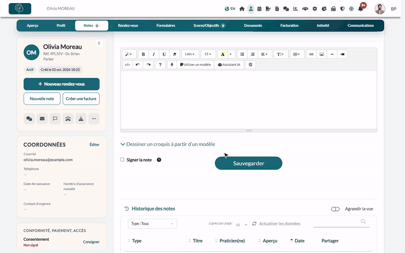Open the Communications tab

pos(360,26)
